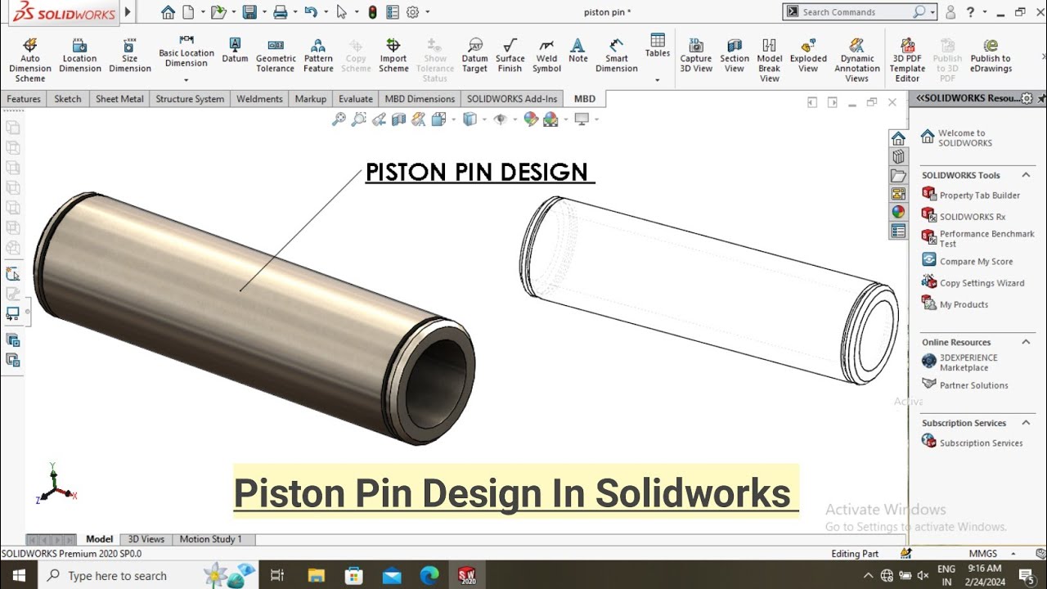This screenshot has width=1047, height=589.
Task: Open the SOLIDWORKS Resources home tab
Action: 898,138
